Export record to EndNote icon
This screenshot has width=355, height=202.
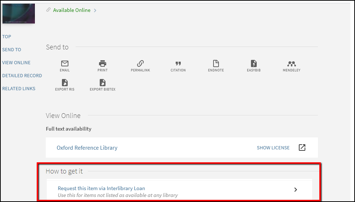[x=216, y=64]
